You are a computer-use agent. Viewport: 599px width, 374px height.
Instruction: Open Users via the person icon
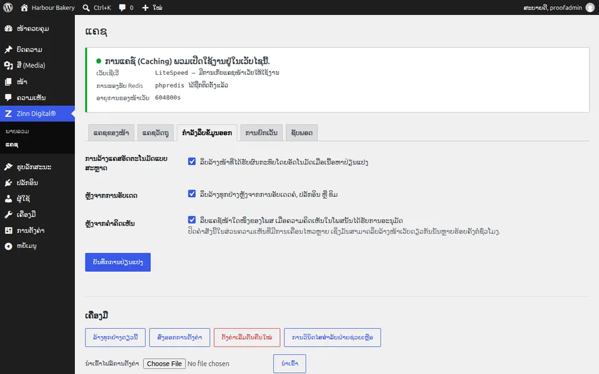[x=8, y=198]
